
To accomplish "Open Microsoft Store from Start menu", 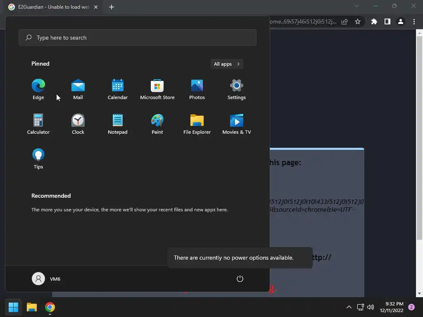I will (157, 90).
